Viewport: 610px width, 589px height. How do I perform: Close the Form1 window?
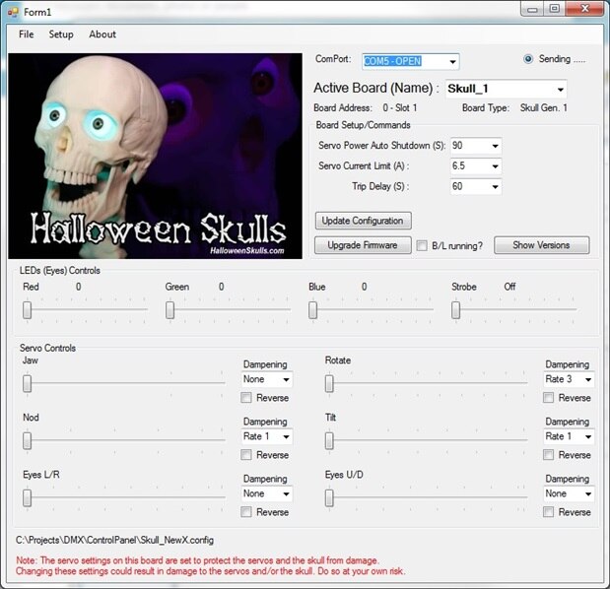pyautogui.click(x=584, y=9)
